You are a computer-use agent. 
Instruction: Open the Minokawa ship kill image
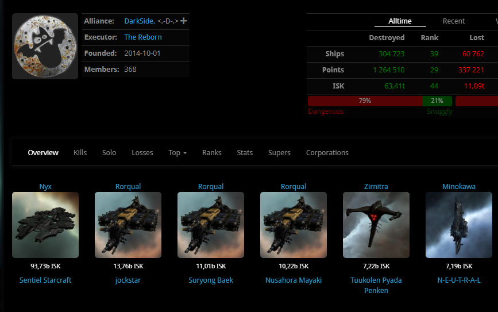coord(459,225)
